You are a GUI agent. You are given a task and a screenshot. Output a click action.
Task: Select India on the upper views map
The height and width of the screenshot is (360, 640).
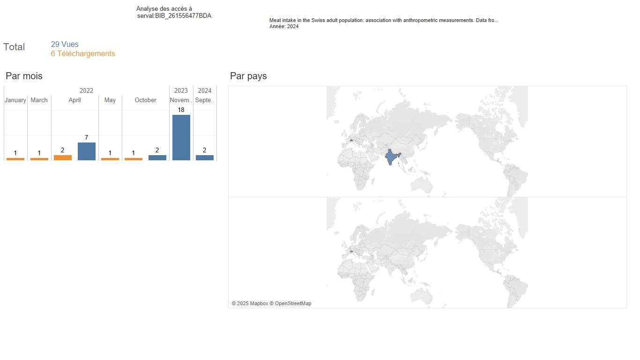pyautogui.click(x=391, y=157)
